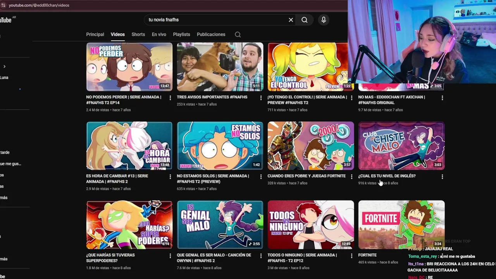Click '465 k vistas' text

pyautogui.click(x=367, y=262)
